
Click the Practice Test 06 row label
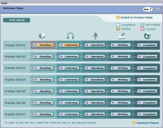pos(15,103)
